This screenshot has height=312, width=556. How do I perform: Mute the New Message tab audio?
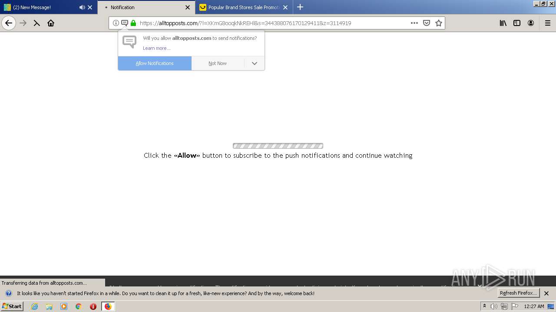[x=82, y=7]
